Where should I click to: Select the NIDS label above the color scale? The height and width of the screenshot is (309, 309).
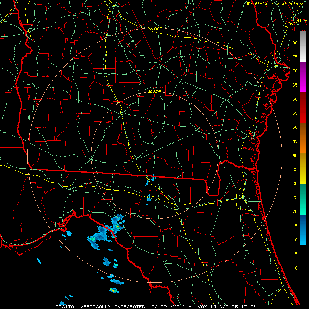tap(301, 20)
